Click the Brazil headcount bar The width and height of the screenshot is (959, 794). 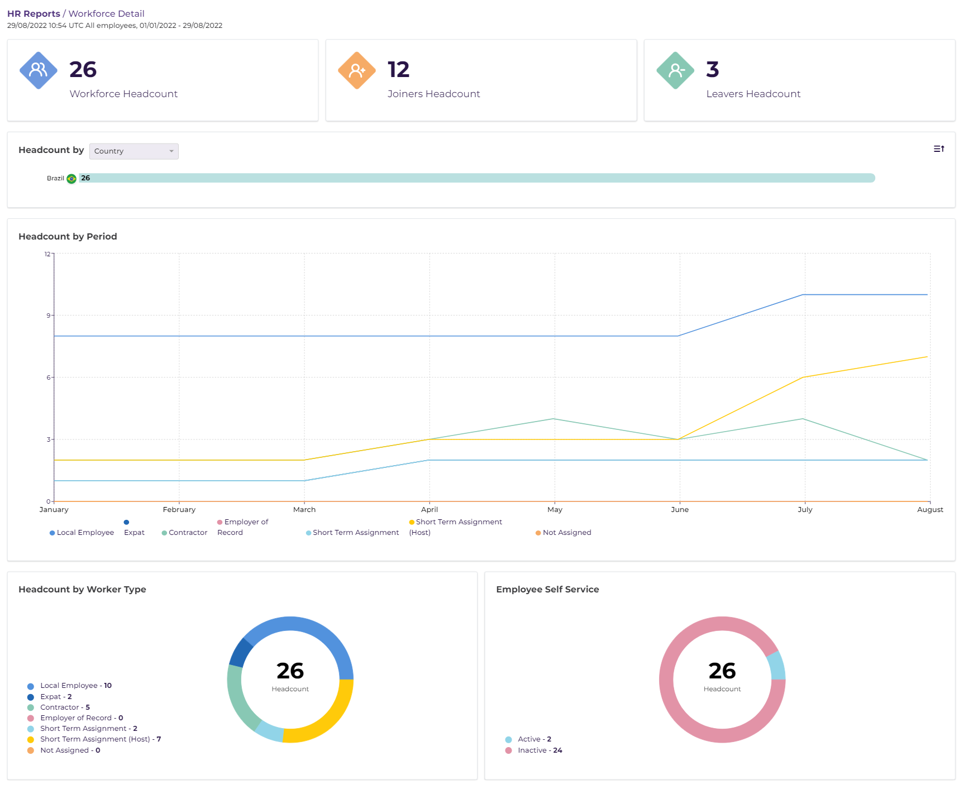(x=475, y=178)
